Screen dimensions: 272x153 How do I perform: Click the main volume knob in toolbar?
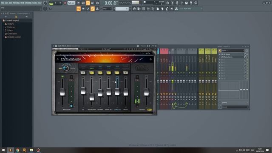click(x=45, y=3)
